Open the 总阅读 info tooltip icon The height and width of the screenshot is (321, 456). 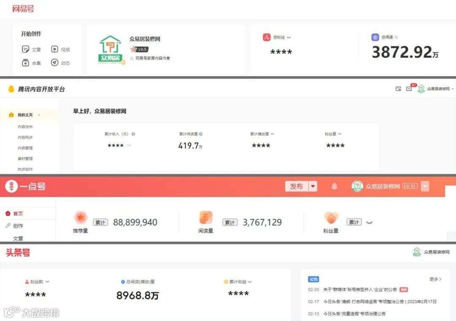pos(396,37)
